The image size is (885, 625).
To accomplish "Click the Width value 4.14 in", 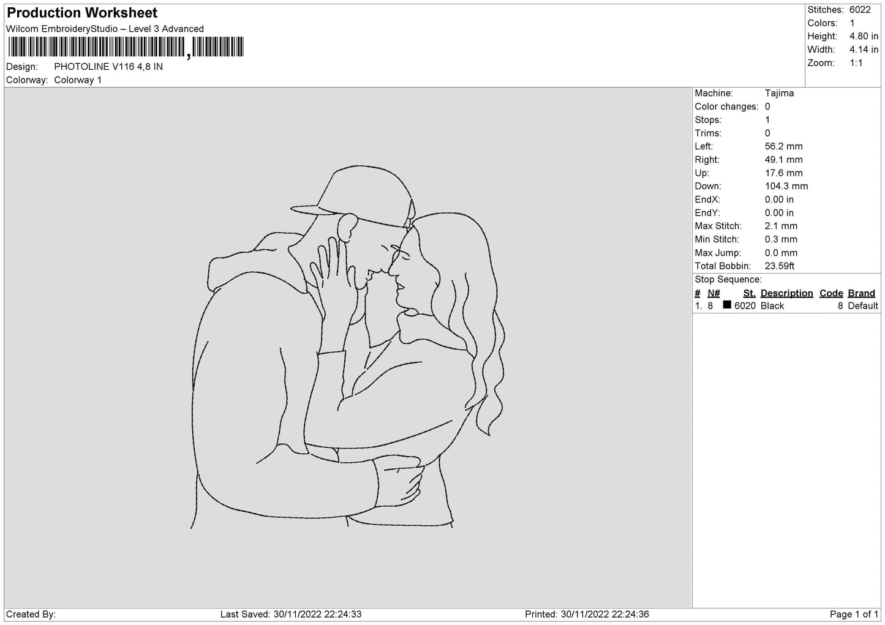I will tap(864, 50).
